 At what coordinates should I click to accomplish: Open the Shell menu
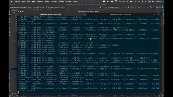(24, 1)
